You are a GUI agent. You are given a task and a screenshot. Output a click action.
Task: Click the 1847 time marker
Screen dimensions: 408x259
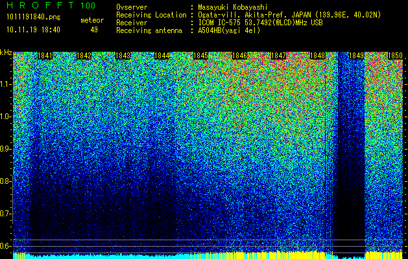[x=279, y=56]
